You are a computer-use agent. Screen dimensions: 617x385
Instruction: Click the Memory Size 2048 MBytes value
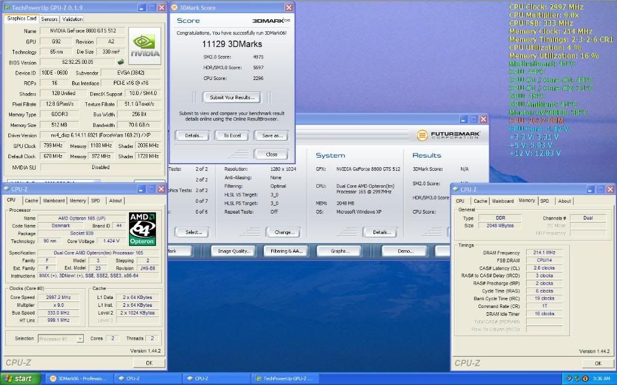point(500,226)
